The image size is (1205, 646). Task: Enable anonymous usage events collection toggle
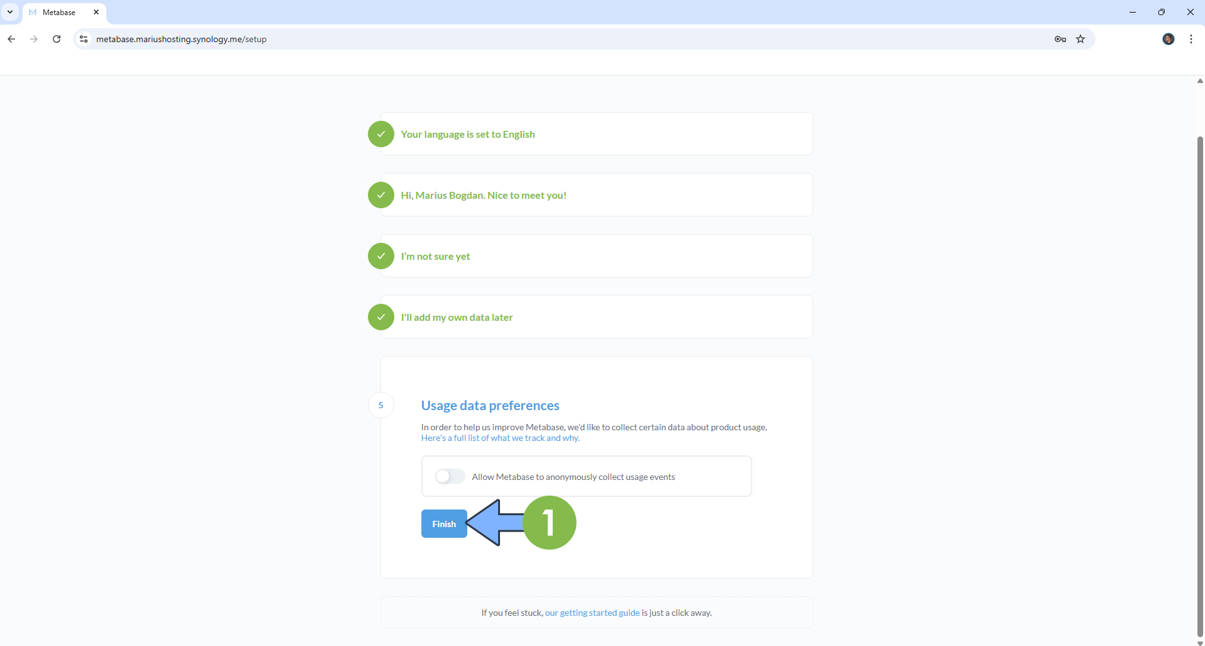(450, 477)
